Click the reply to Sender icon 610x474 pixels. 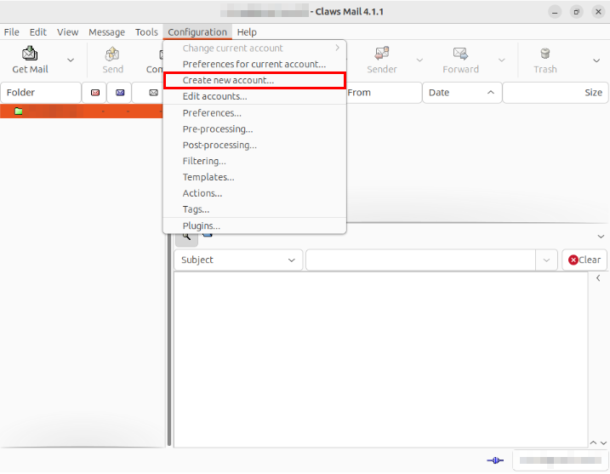point(382,54)
